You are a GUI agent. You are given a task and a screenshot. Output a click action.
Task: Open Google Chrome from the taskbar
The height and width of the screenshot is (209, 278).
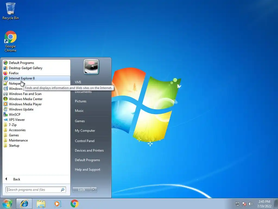(74, 204)
